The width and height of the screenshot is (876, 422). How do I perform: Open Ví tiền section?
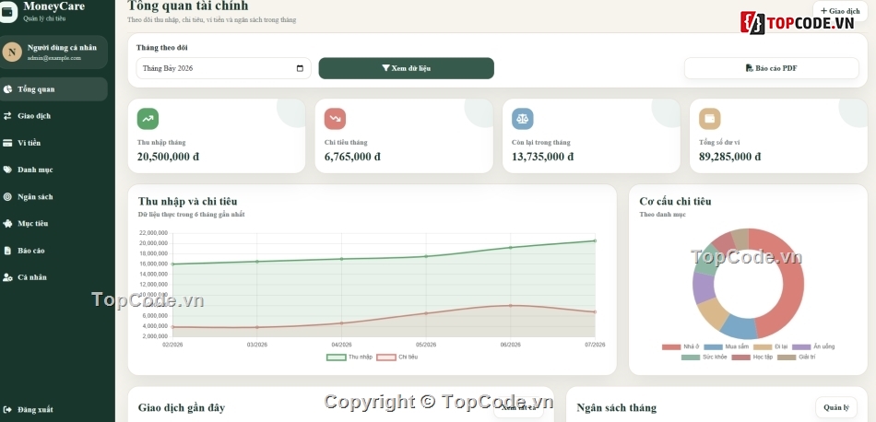53,143
